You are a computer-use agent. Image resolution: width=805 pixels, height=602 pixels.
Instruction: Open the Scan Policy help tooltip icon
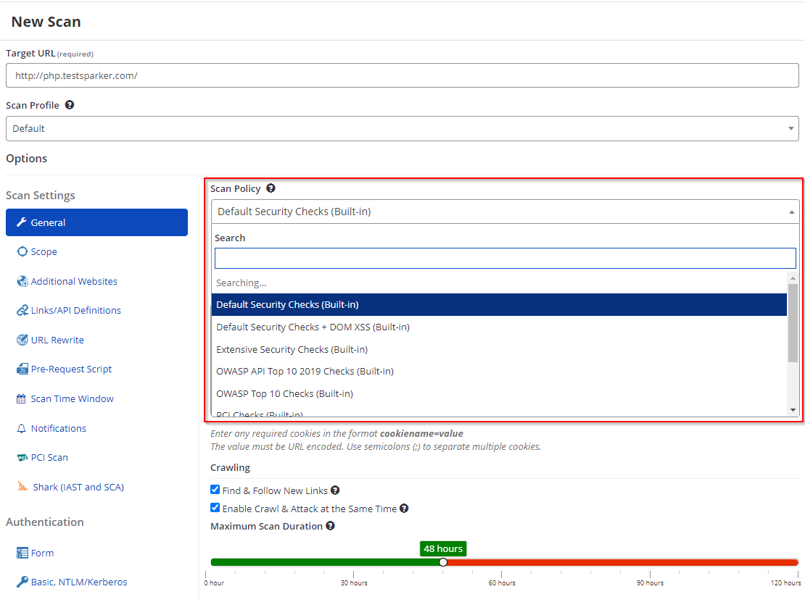click(270, 188)
